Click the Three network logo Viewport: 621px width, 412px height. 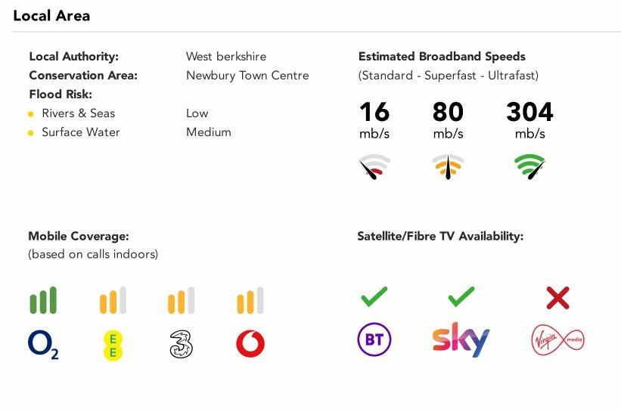click(x=182, y=344)
